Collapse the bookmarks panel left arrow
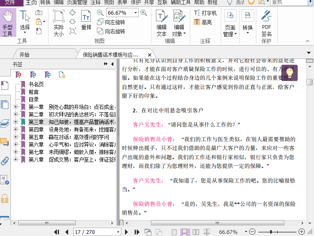Screen dimensions: 314x236 click(112, 64)
